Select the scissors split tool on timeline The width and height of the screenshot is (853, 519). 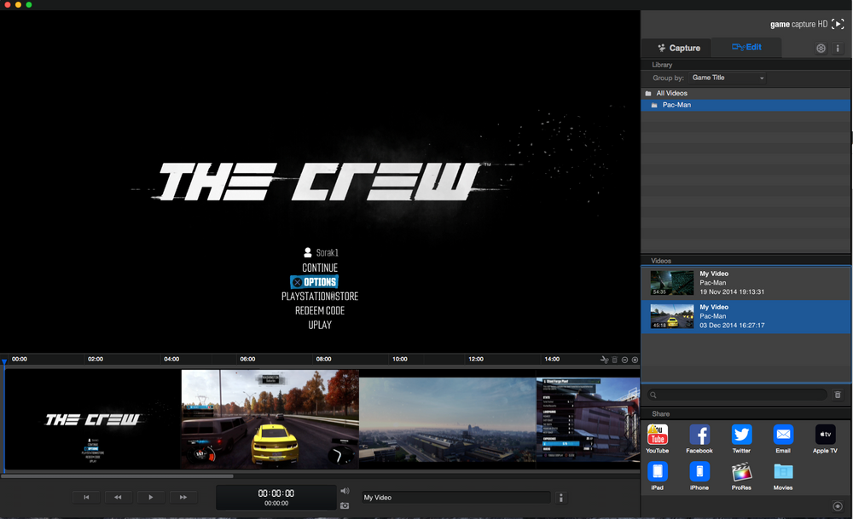click(604, 360)
